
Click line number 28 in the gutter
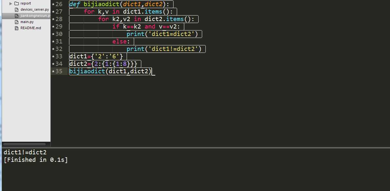[59, 19]
